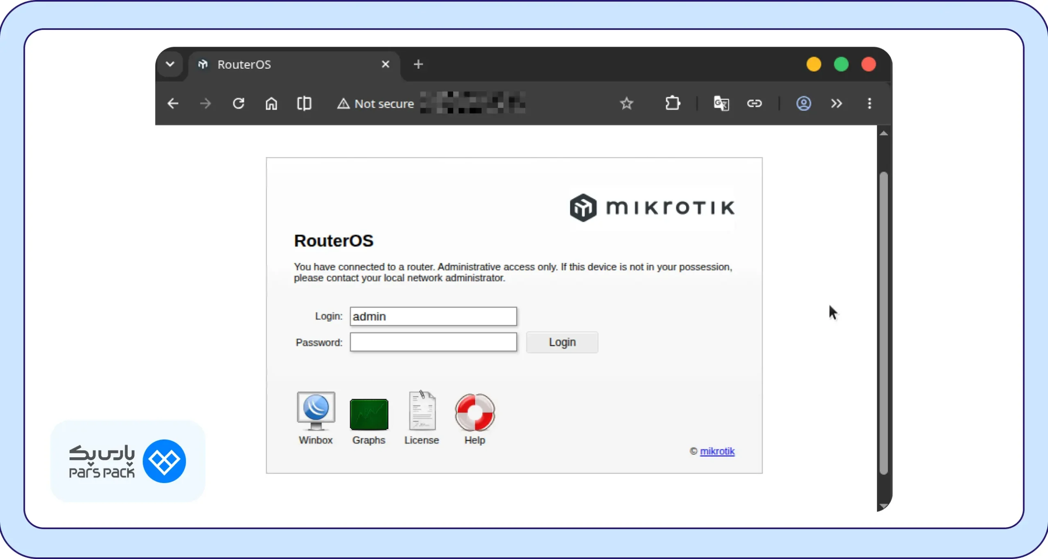Bookmark this page with the star

pos(626,103)
